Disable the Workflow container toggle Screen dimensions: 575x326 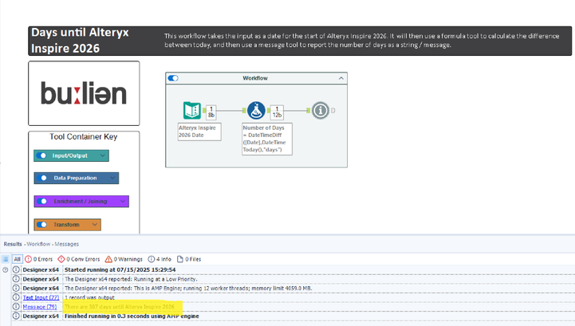coord(173,78)
